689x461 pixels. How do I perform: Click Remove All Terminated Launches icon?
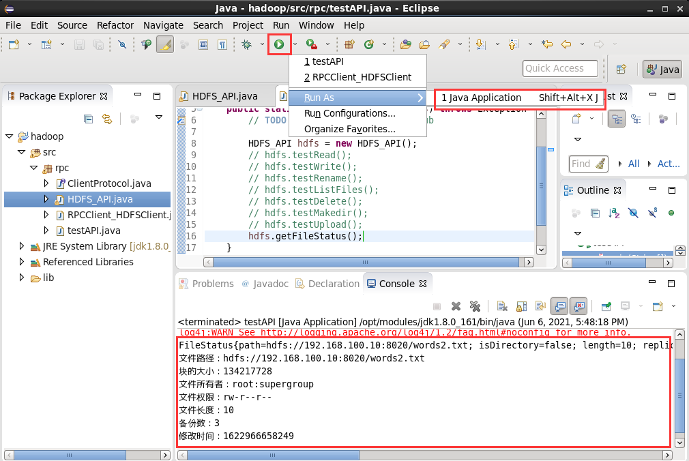(x=475, y=306)
